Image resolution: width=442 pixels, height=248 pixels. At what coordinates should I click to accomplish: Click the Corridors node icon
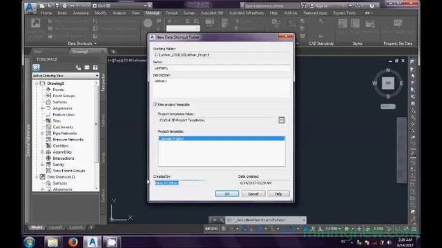[x=48, y=145]
